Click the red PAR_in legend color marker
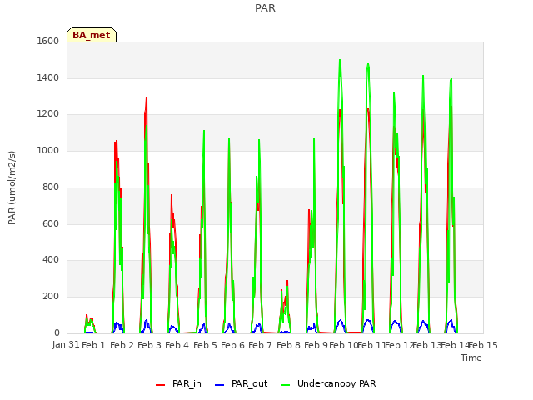Image resolution: width=533 pixels, height=400 pixels. pyautogui.click(x=160, y=385)
